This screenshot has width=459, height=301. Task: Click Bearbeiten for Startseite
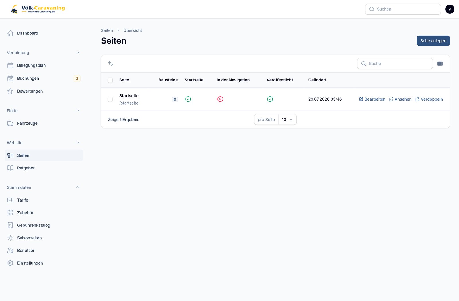tap(372, 99)
